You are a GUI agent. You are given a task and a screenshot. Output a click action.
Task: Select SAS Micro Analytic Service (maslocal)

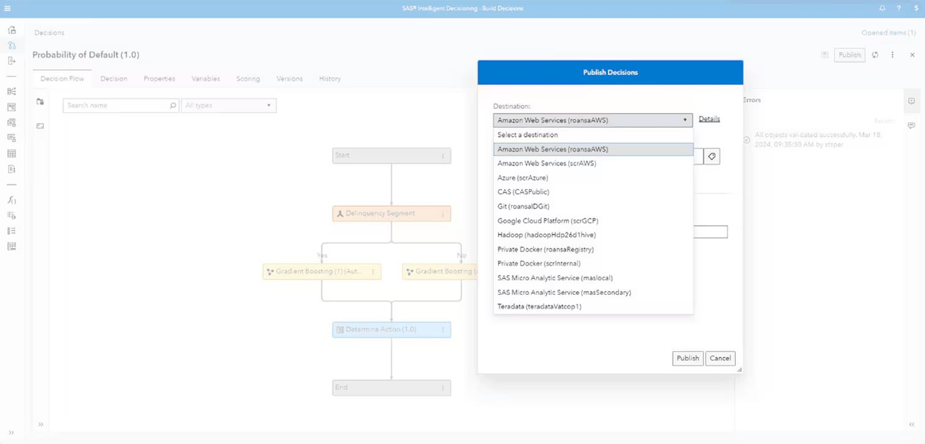pos(593,278)
